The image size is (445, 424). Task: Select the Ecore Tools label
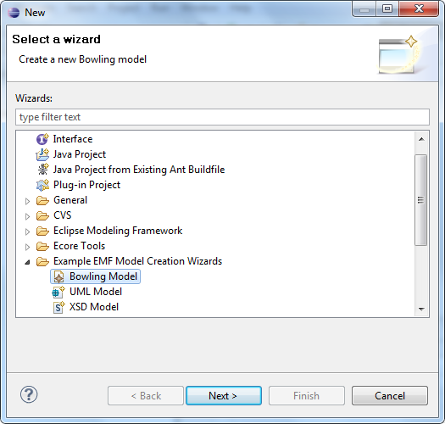(x=79, y=246)
